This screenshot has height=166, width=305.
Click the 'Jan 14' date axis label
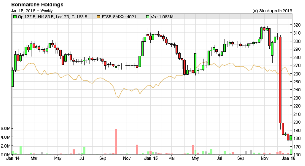tap(13, 158)
